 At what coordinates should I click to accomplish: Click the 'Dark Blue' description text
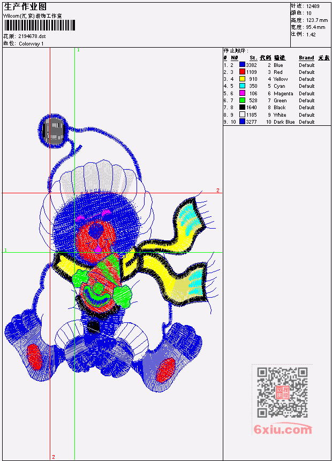(x=284, y=122)
